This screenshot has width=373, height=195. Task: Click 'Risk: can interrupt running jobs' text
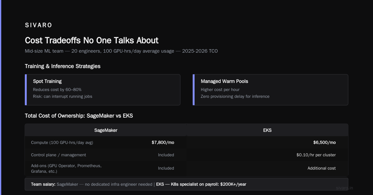point(62,96)
